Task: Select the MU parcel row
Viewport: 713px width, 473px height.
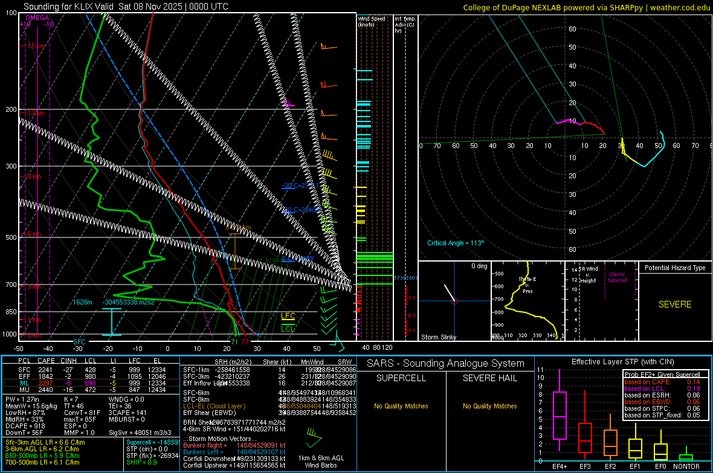Action: (x=91, y=389)
